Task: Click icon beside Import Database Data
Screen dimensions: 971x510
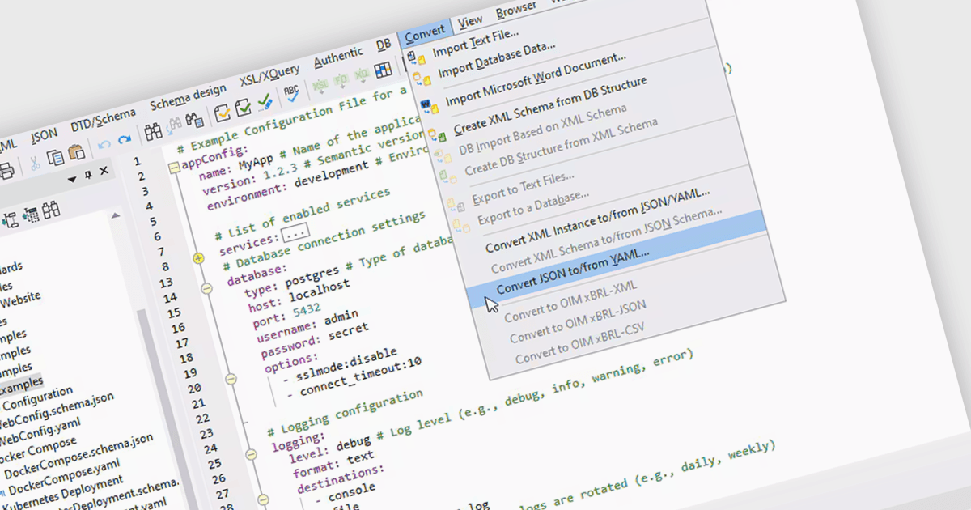Action: (422, 79)
